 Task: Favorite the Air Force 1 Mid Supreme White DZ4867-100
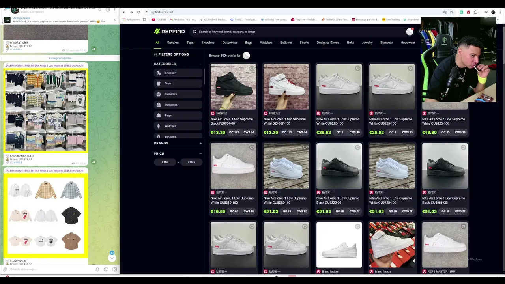pos(305,69)
